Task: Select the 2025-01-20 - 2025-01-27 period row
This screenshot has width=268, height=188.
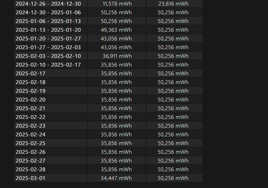Action: pos(48,38)
